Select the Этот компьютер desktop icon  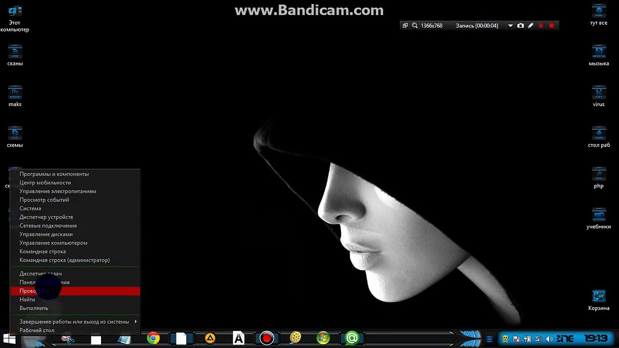(x=15, y=19)
